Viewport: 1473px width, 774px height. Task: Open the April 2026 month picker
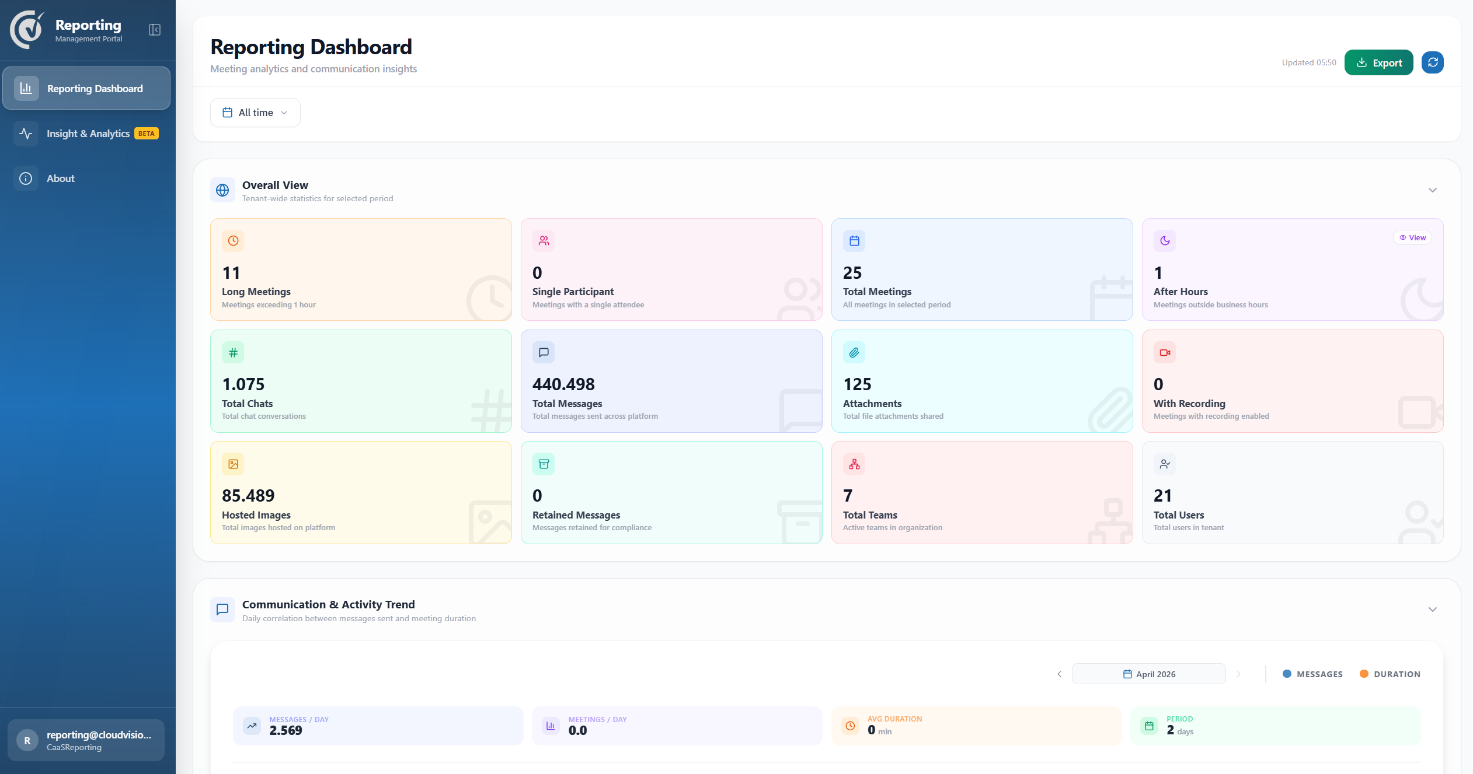tap(1148, 674)
